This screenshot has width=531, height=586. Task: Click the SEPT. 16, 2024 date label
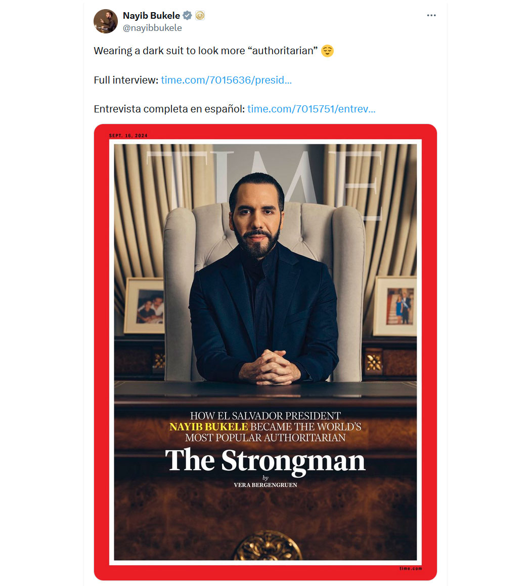(128, 136)
